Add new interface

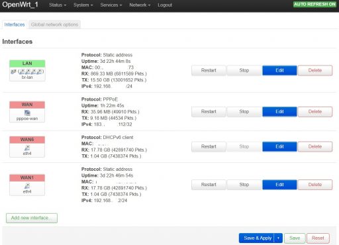(x=32, y=218)
